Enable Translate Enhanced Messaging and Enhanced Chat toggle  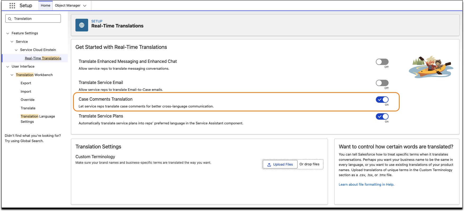click(x=382, y=62)
